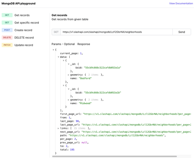Click the "Get records from given table" description

pos(70,19)
